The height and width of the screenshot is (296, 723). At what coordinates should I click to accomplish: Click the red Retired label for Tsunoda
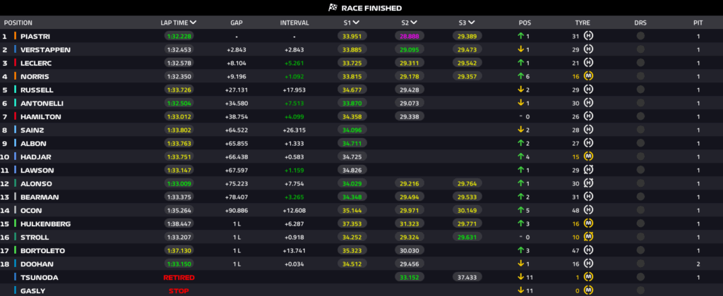179,277
